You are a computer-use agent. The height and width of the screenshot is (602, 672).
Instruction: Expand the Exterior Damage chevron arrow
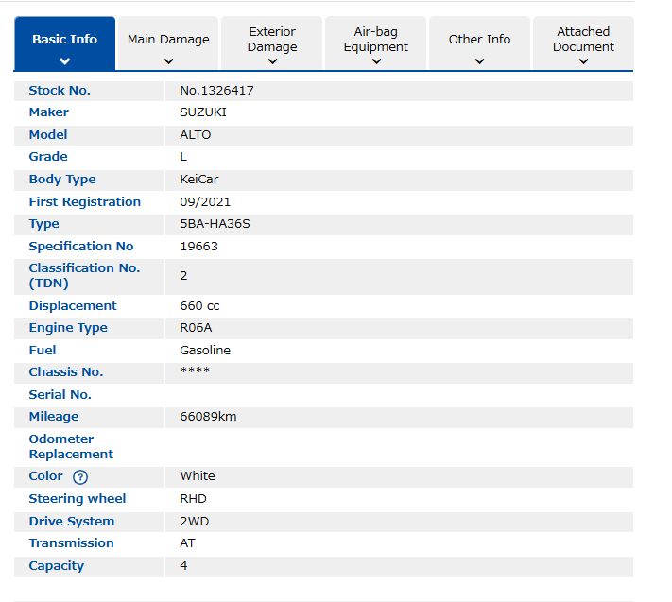tap(272, 62)
